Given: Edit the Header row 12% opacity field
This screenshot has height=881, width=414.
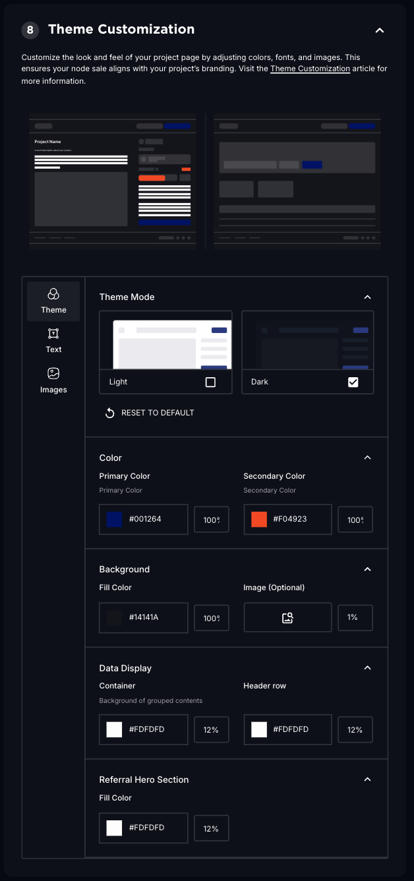Looking at the screenshot, I should coord(355,729).
